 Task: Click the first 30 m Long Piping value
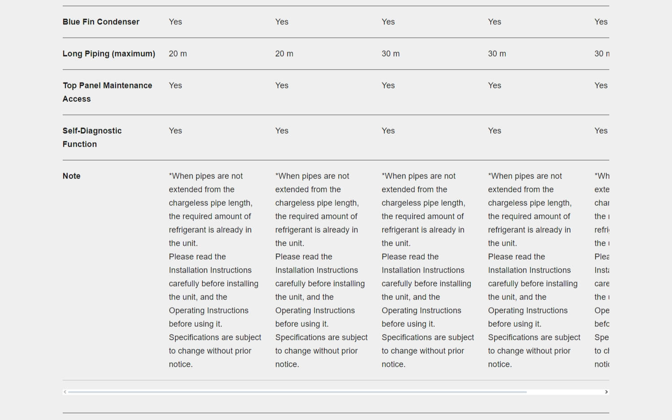(391, 54)
